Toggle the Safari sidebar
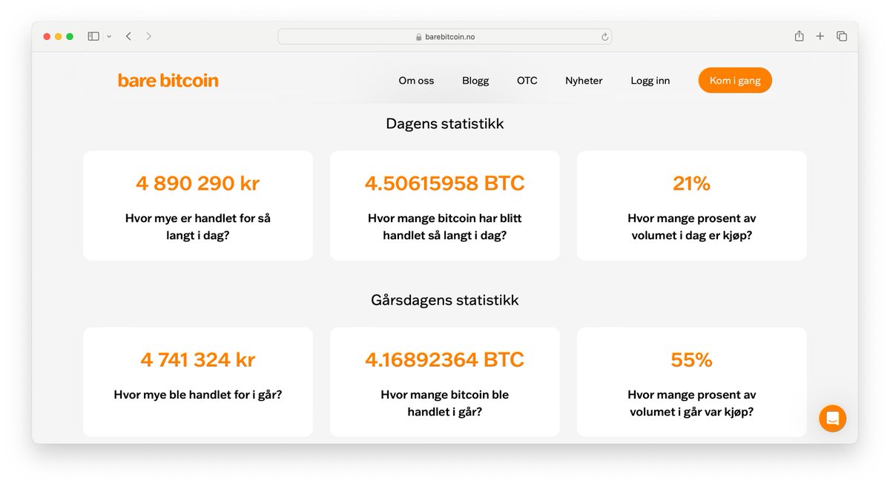This screenshot has width=890, height=486. coord(92,35)
